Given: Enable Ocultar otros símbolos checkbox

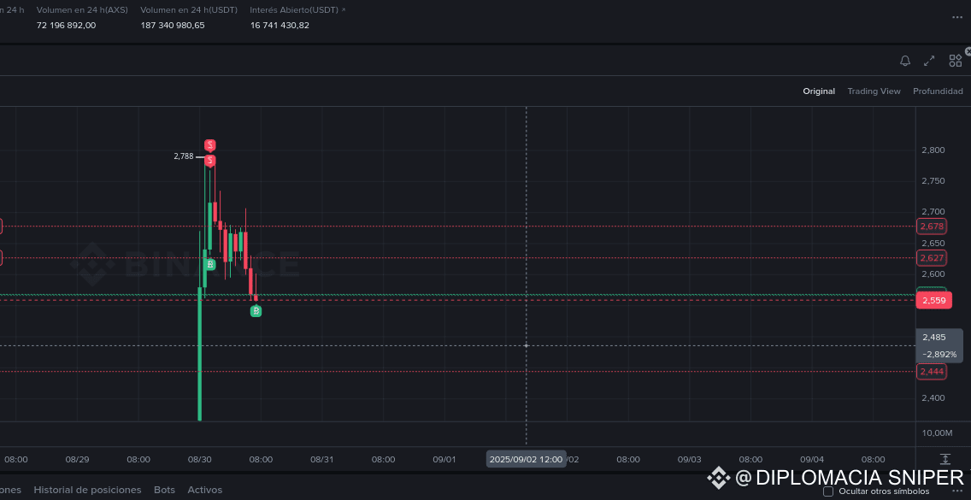Looking at the screenshot, I should coord(828,491).
